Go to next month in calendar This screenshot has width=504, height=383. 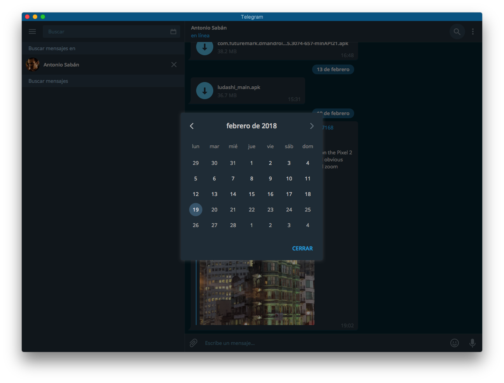pos(311,126)
